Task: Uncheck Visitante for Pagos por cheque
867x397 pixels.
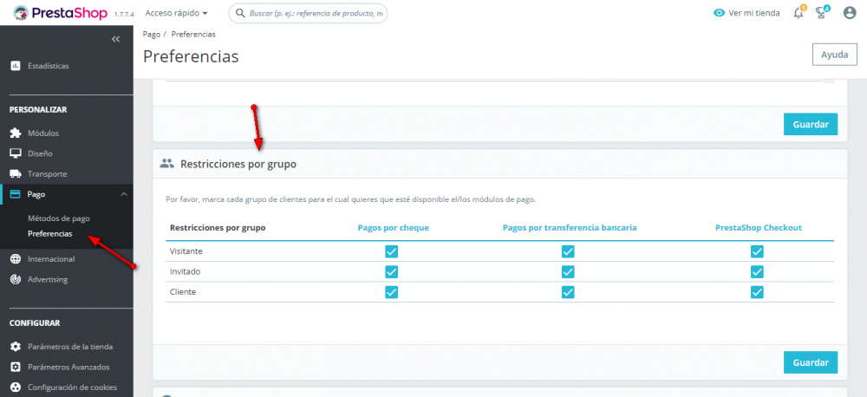Action: coord(391,251)
